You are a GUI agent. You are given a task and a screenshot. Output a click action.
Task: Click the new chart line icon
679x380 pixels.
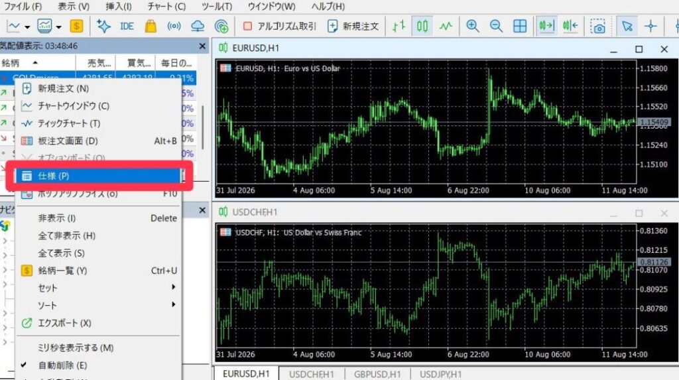pyautogui.click(x=13, y=27)
